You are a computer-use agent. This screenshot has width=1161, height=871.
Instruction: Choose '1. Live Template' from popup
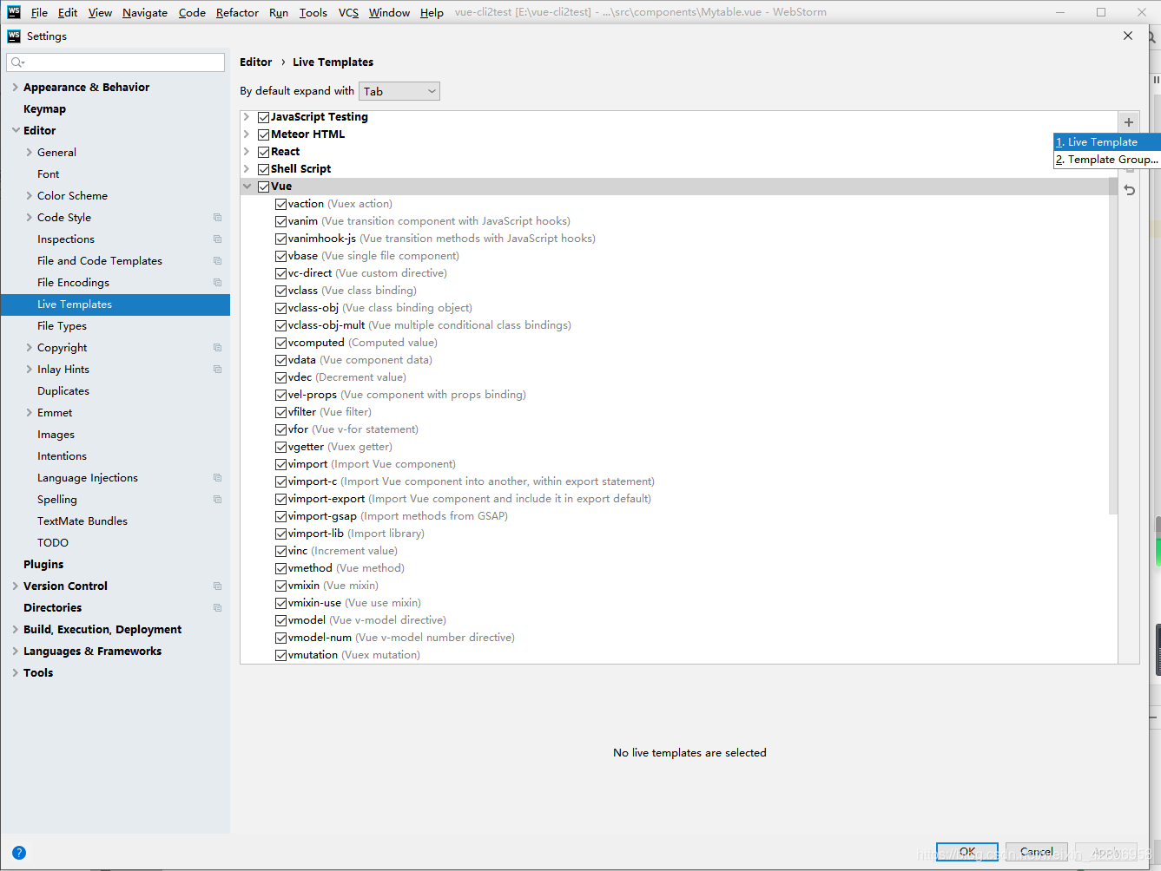[1107, 142]
